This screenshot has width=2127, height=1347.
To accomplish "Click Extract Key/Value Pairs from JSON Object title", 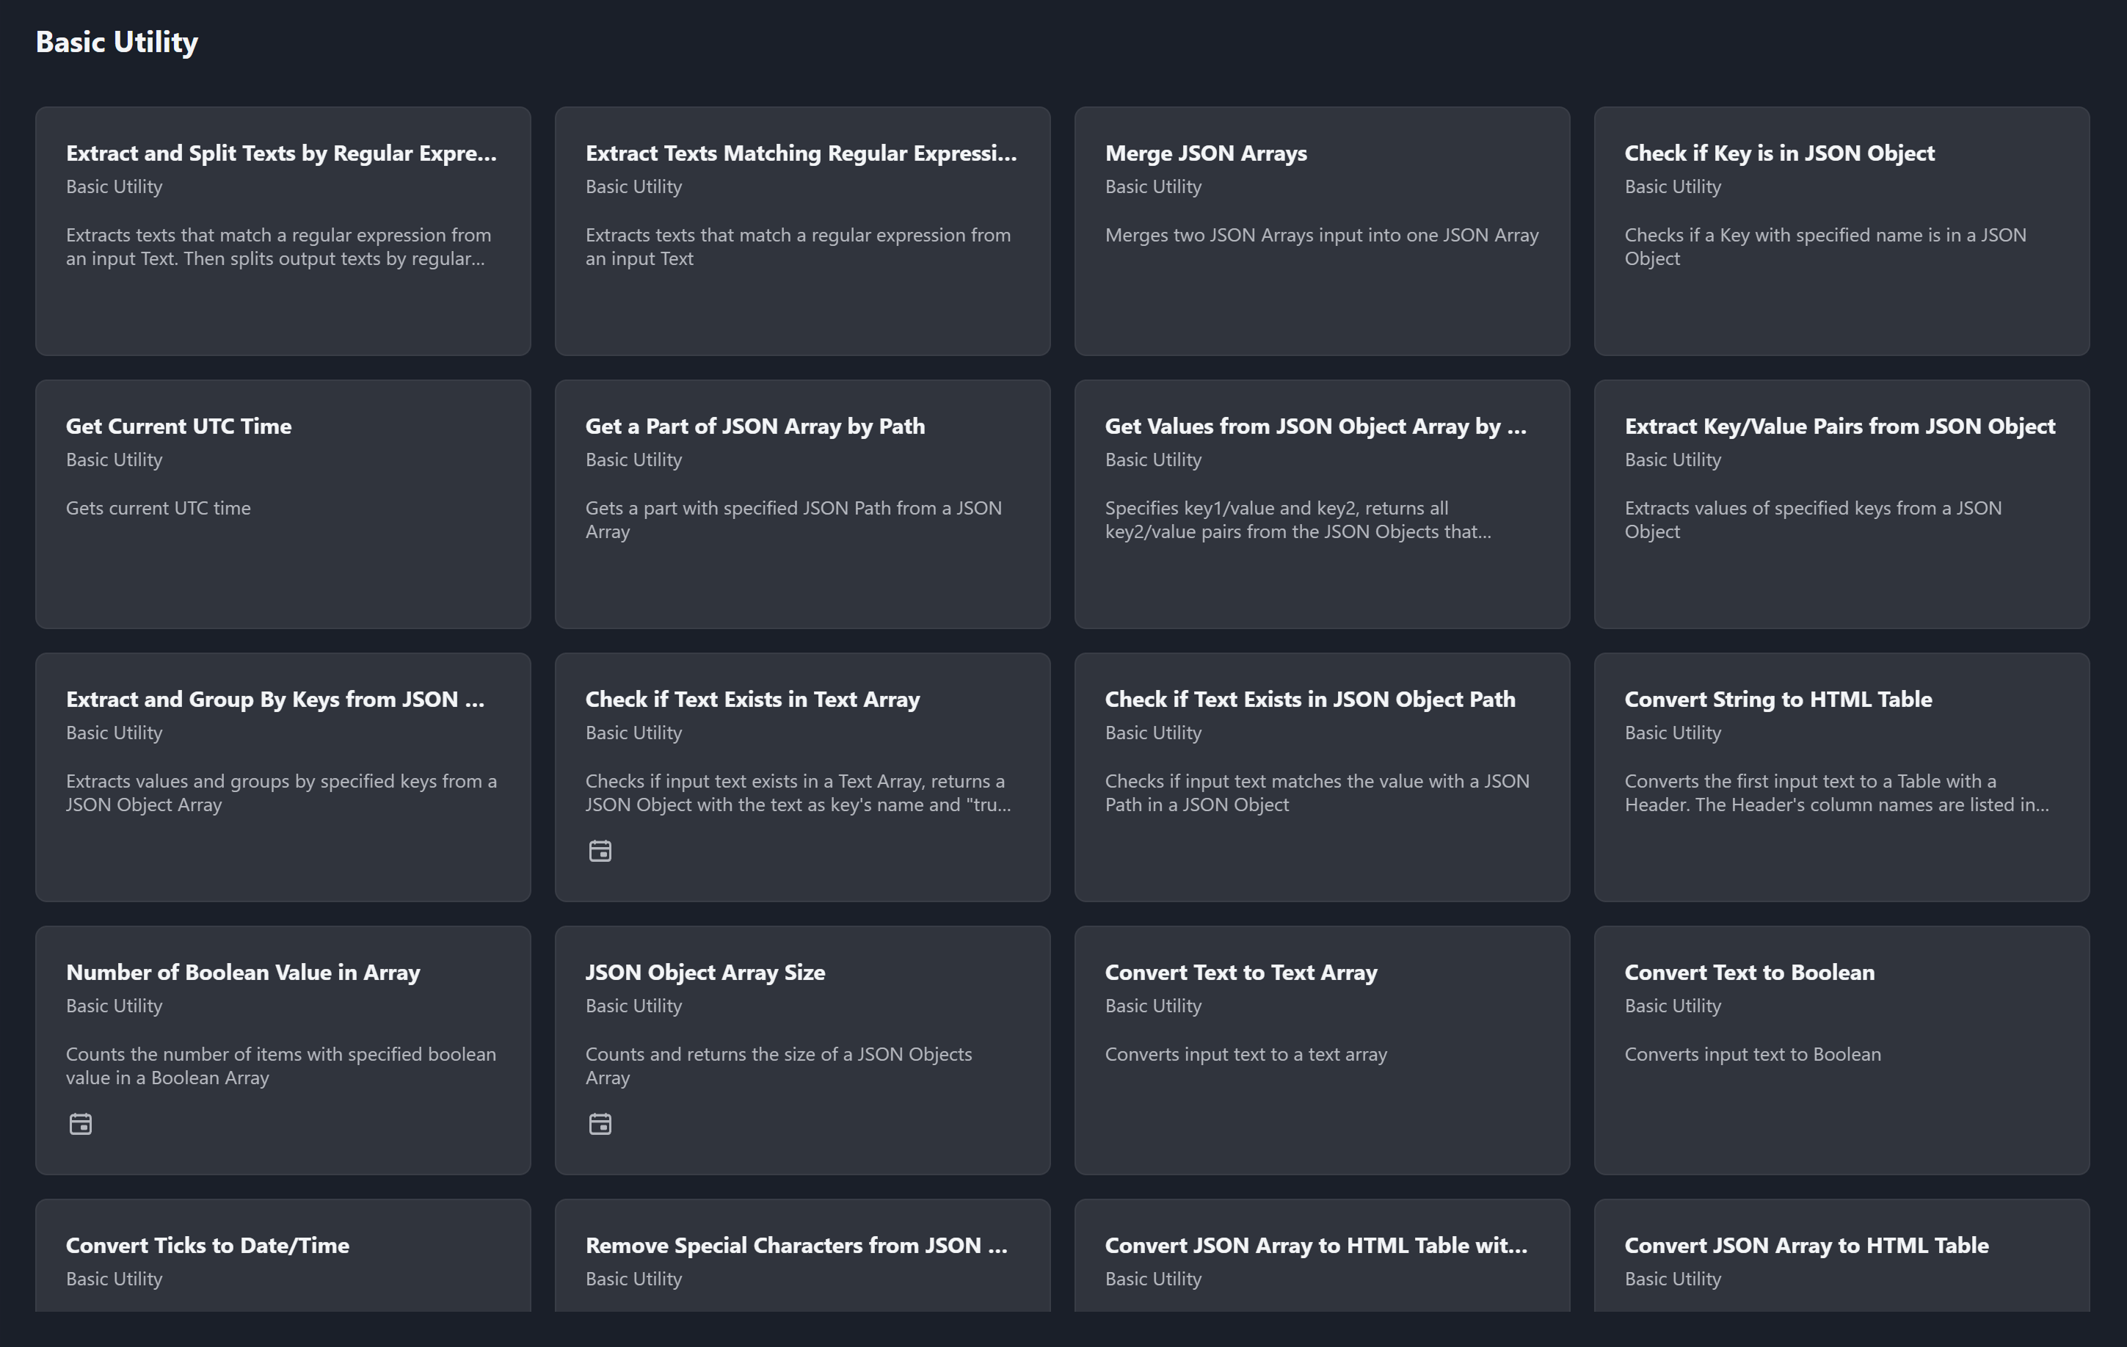I will (x=1839, y=426).
